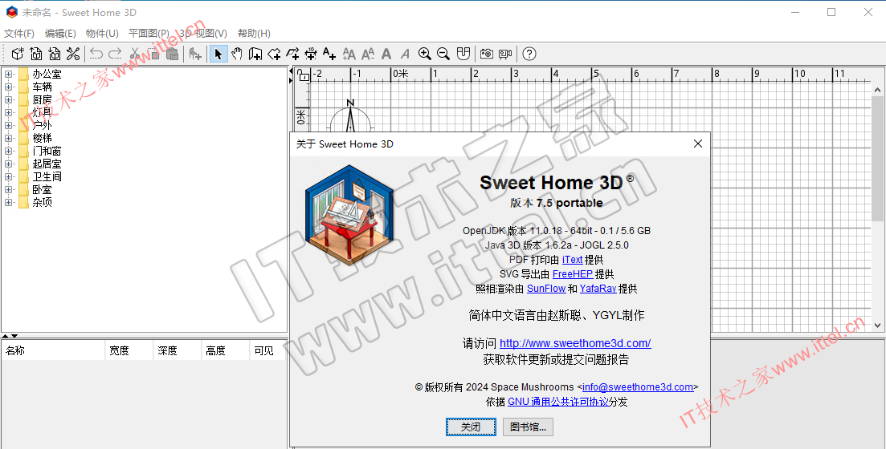
Task: Click the 关闭 button in About dialog
Action: pos(471,427)
